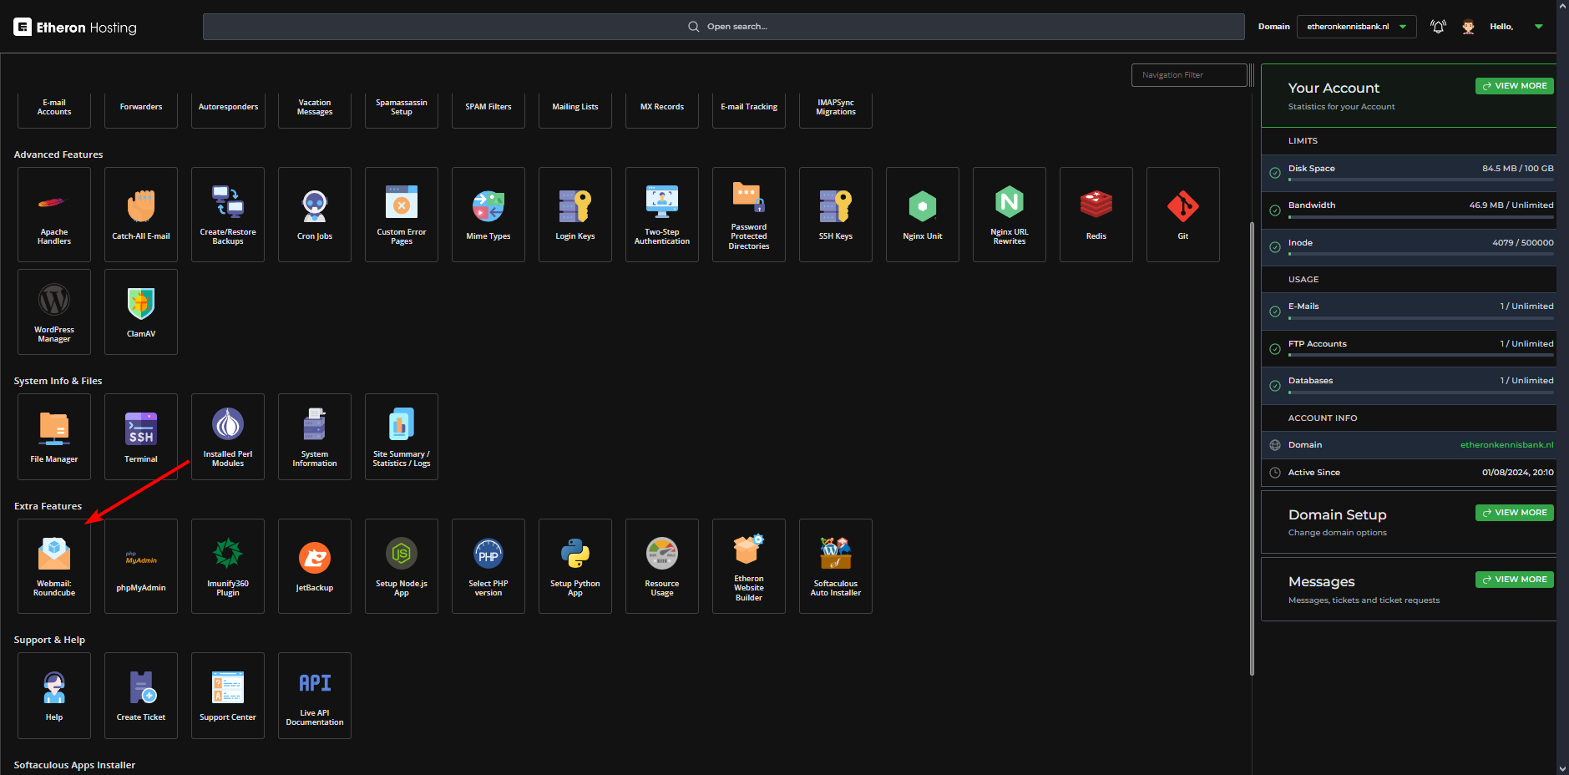Focus the Navigation Filter field
This screenshot has height=775, width=1569.
1188,75
